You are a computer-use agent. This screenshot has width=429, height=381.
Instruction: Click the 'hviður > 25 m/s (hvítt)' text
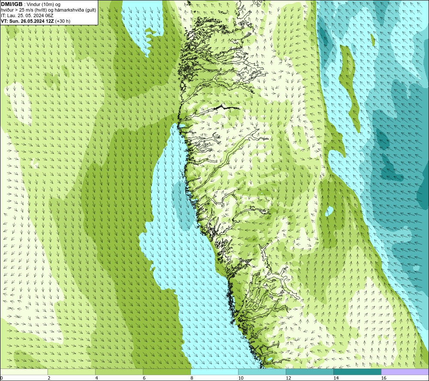pos(24,10)
